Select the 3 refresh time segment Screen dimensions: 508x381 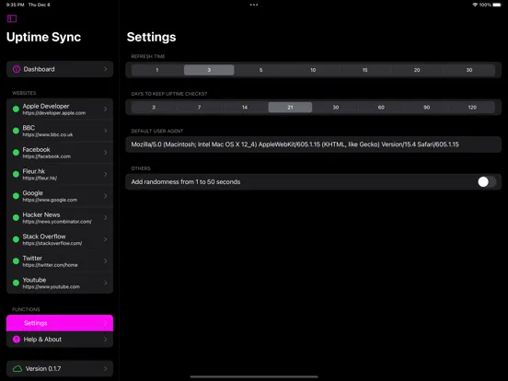209,70
